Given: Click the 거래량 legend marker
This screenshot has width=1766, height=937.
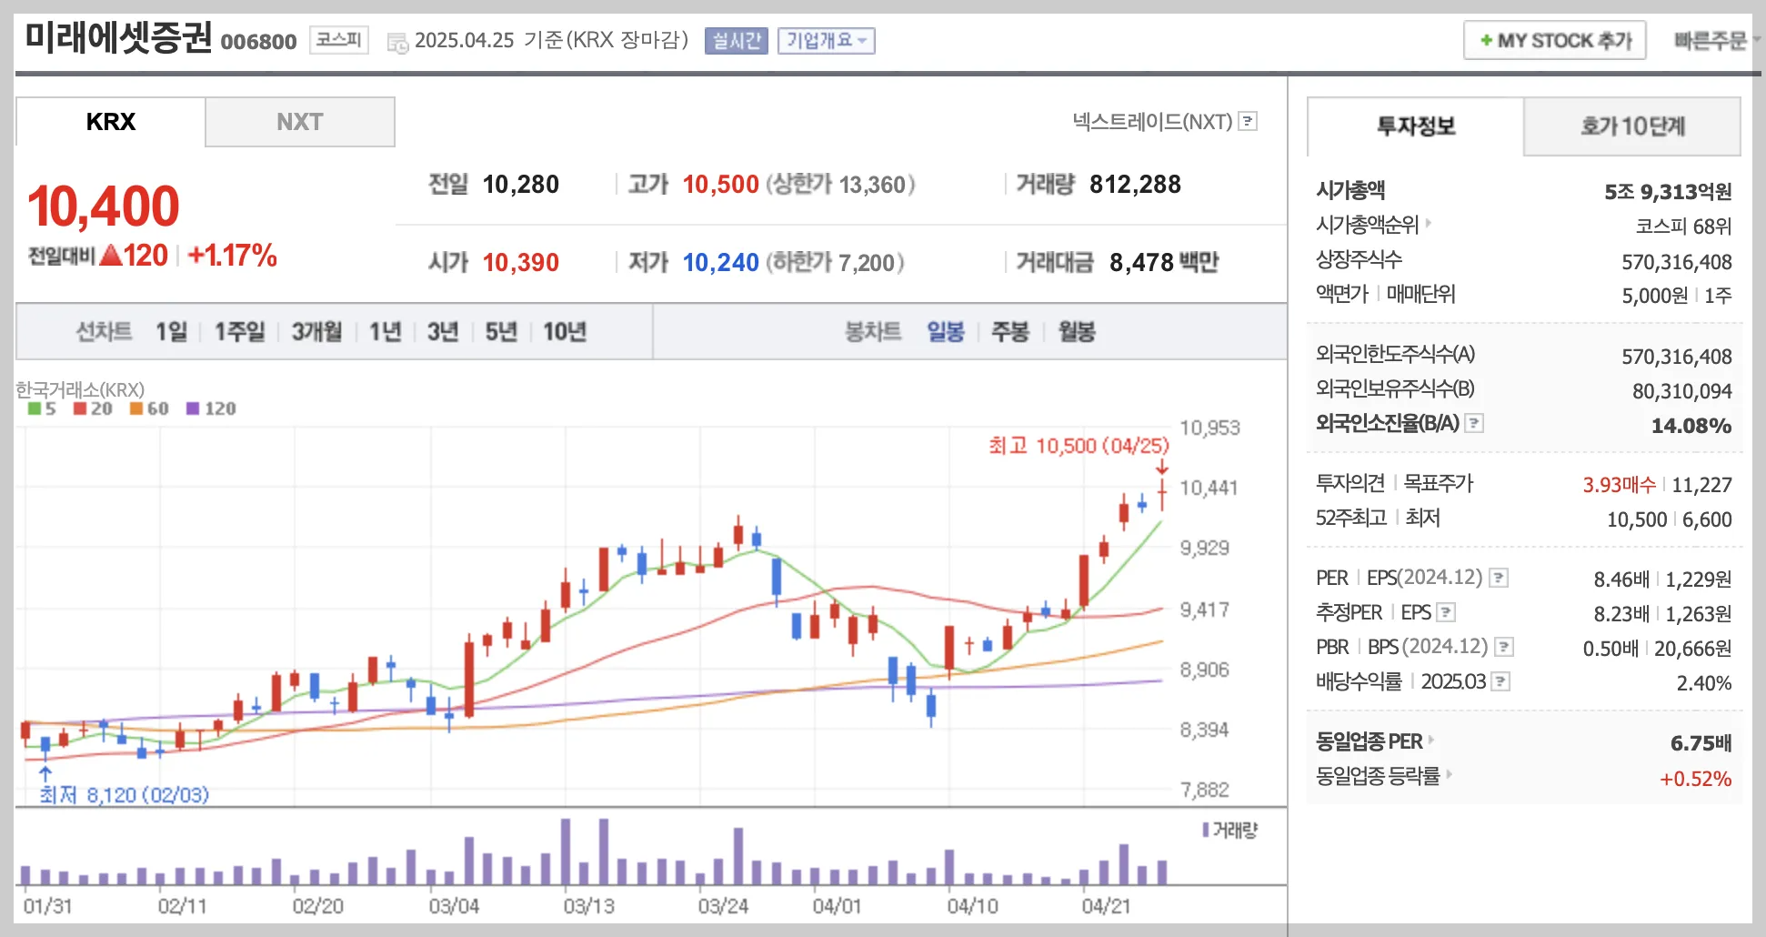Looking at the screenshot, I should 1206,830.
